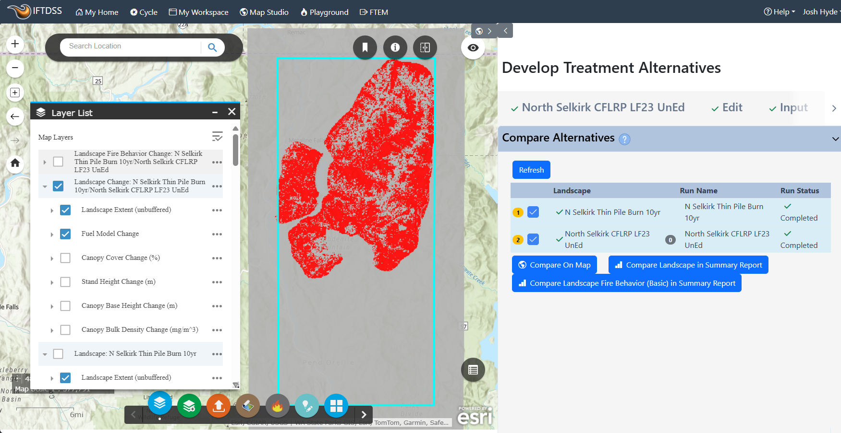Viewport: 841px width, 433px height.
Task: Open the Help dropdown menu
Action: (x=780, y=12)
